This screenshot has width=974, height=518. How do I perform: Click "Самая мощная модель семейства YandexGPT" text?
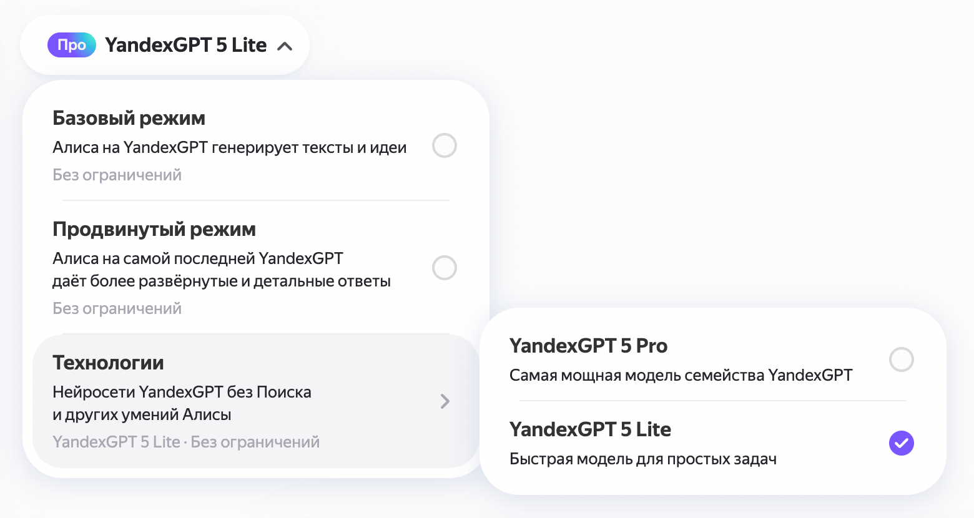coord(681,375)
